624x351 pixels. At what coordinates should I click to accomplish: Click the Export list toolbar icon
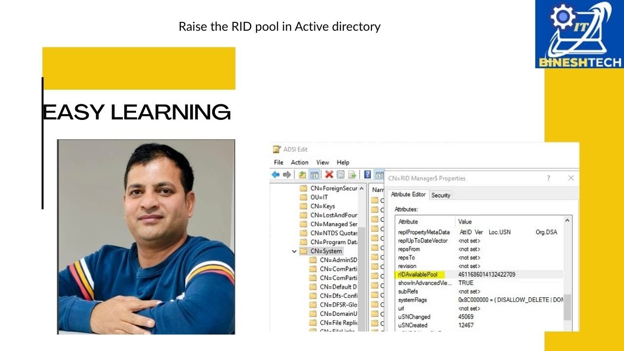352,175
